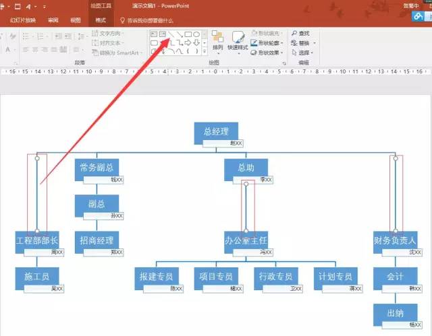Select the Oval shape tool

click(196, 34)
